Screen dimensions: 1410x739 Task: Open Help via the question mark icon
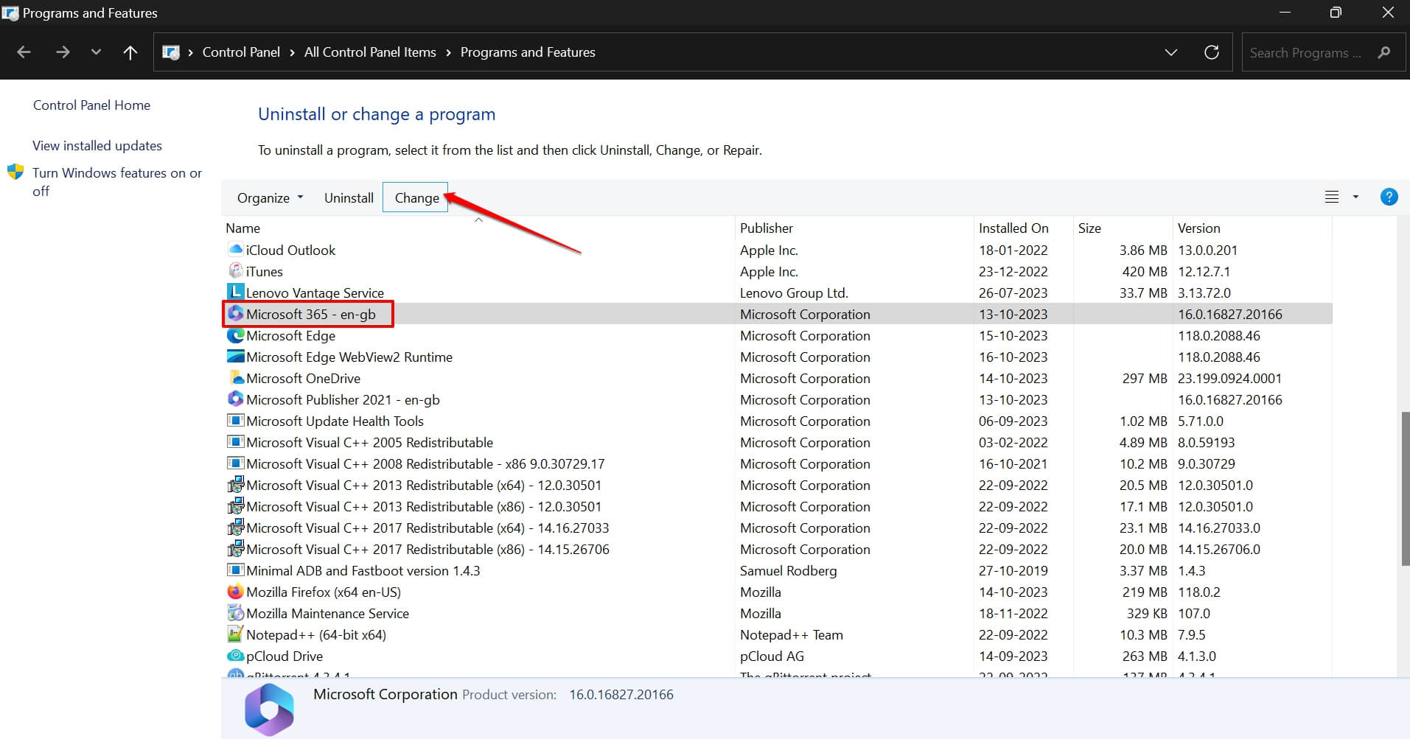pos(1389,197)
